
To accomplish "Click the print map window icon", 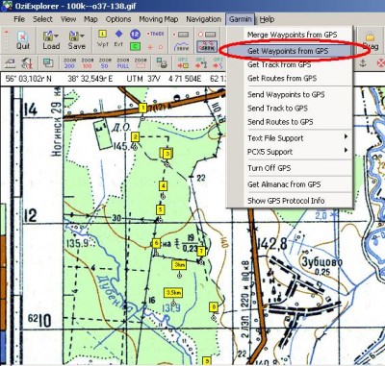I will [162, 62].
